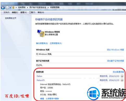The height and width of the screenshot is (101, 126).
Task: Expand the Fetion credential chevron
Action: [x=122, y=76]
